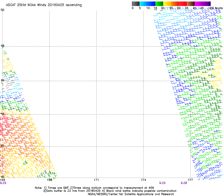The image size is (224, 196).
Task: Click the gray 0-5 knots color bar segment
Action: [x=136, y=4]
